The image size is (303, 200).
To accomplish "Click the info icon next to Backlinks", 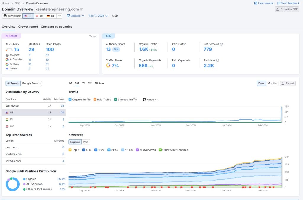I will pyautogui.click(x=218, y=60).
